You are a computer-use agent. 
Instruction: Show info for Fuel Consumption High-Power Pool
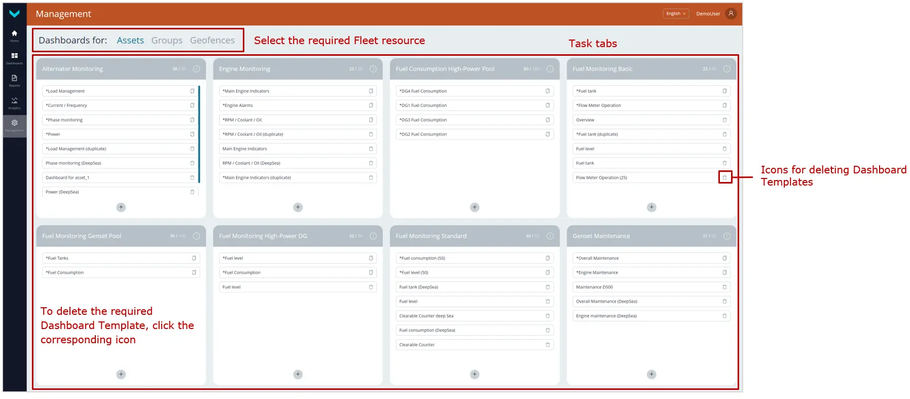point(550,69)
